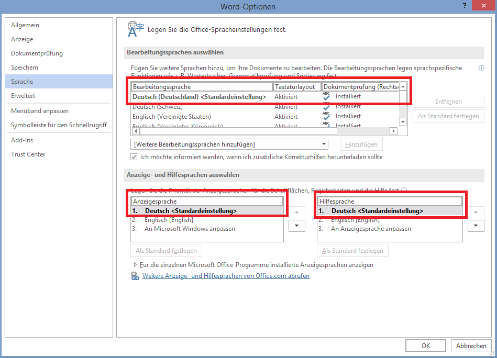Click the editing languages list scroll-up arrow
The image size is (497, 358).
[403, 86]
